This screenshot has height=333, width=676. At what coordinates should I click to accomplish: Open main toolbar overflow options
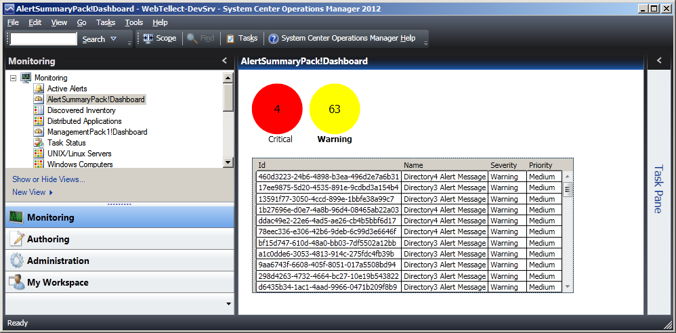coord(425,42)
